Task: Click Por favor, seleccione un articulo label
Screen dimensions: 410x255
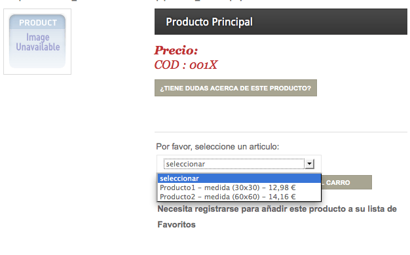Action: tap(217, 147)
